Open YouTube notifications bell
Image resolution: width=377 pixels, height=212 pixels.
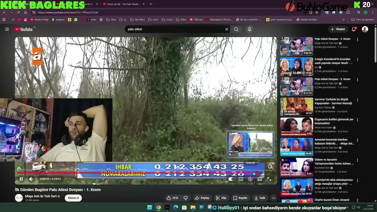pyautogui.click(x=353, y=29)
